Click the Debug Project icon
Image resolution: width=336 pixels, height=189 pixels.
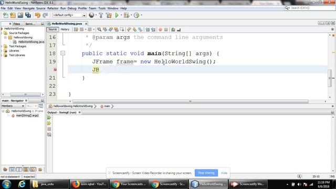tap(127, 15)
